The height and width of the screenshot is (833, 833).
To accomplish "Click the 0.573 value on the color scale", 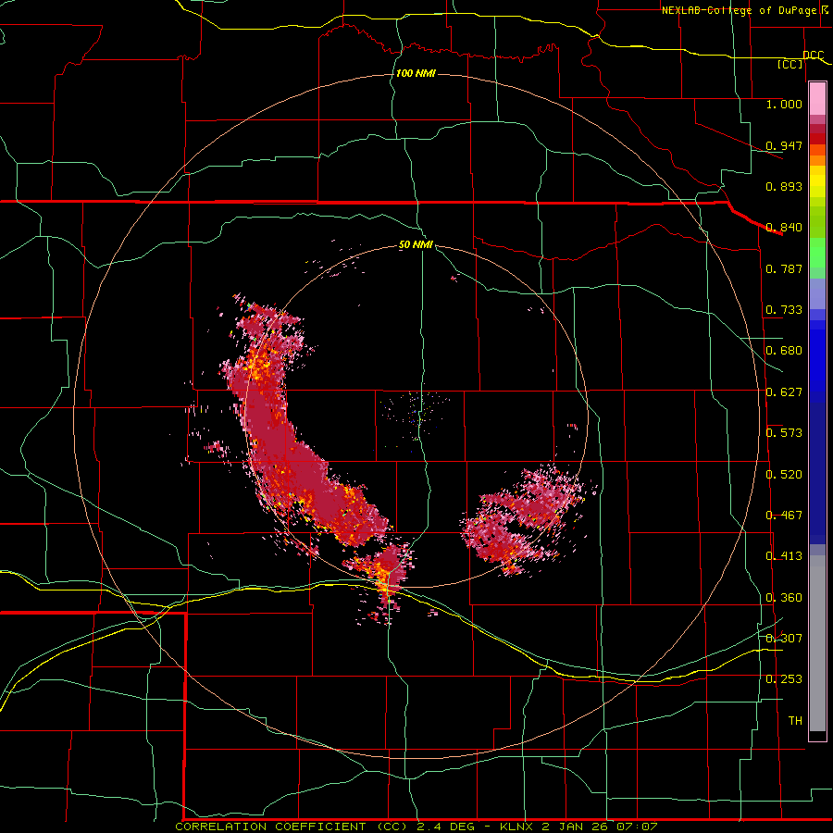I will (x=784, y=433).
